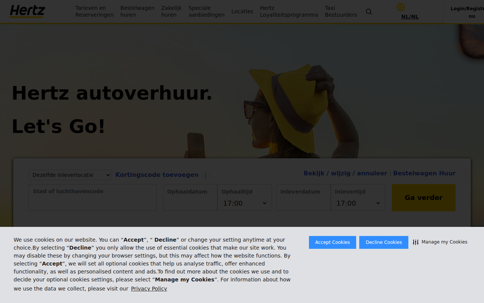Open Speciale aanbiedingen menu
Viewport: 484px width, 303px height.
(206, 11)
